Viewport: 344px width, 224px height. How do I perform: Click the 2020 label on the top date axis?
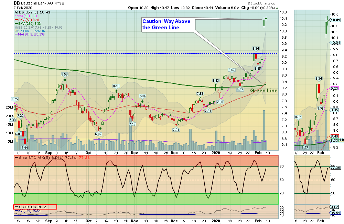pos(216,153)
